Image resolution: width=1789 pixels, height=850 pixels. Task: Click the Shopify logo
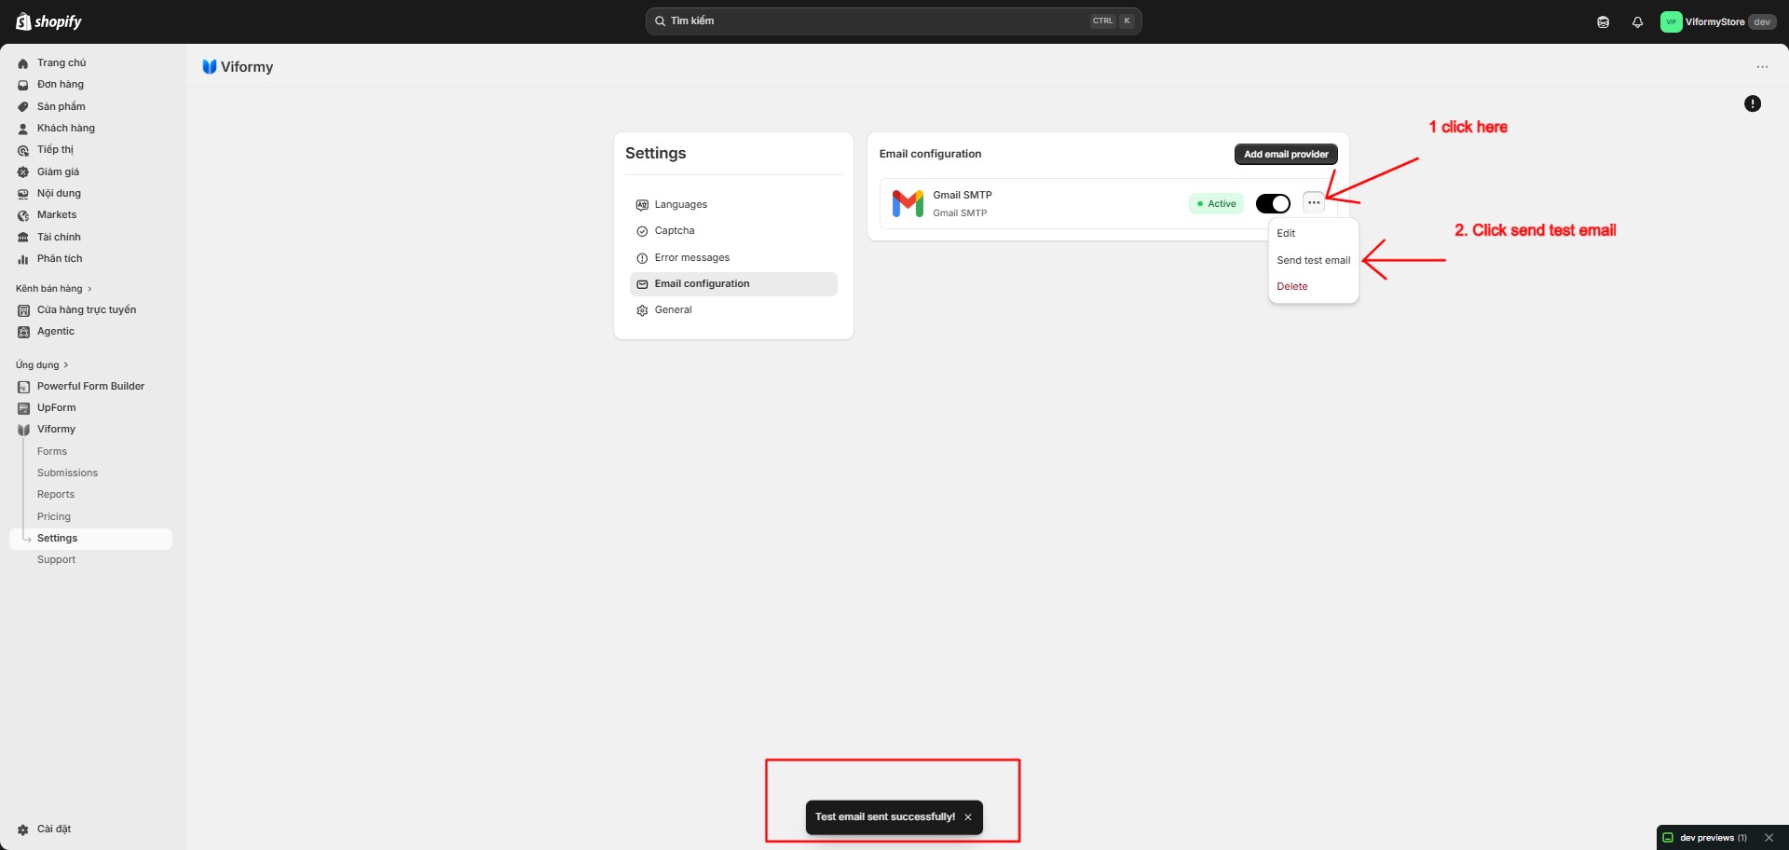click(x=48, y=21)
